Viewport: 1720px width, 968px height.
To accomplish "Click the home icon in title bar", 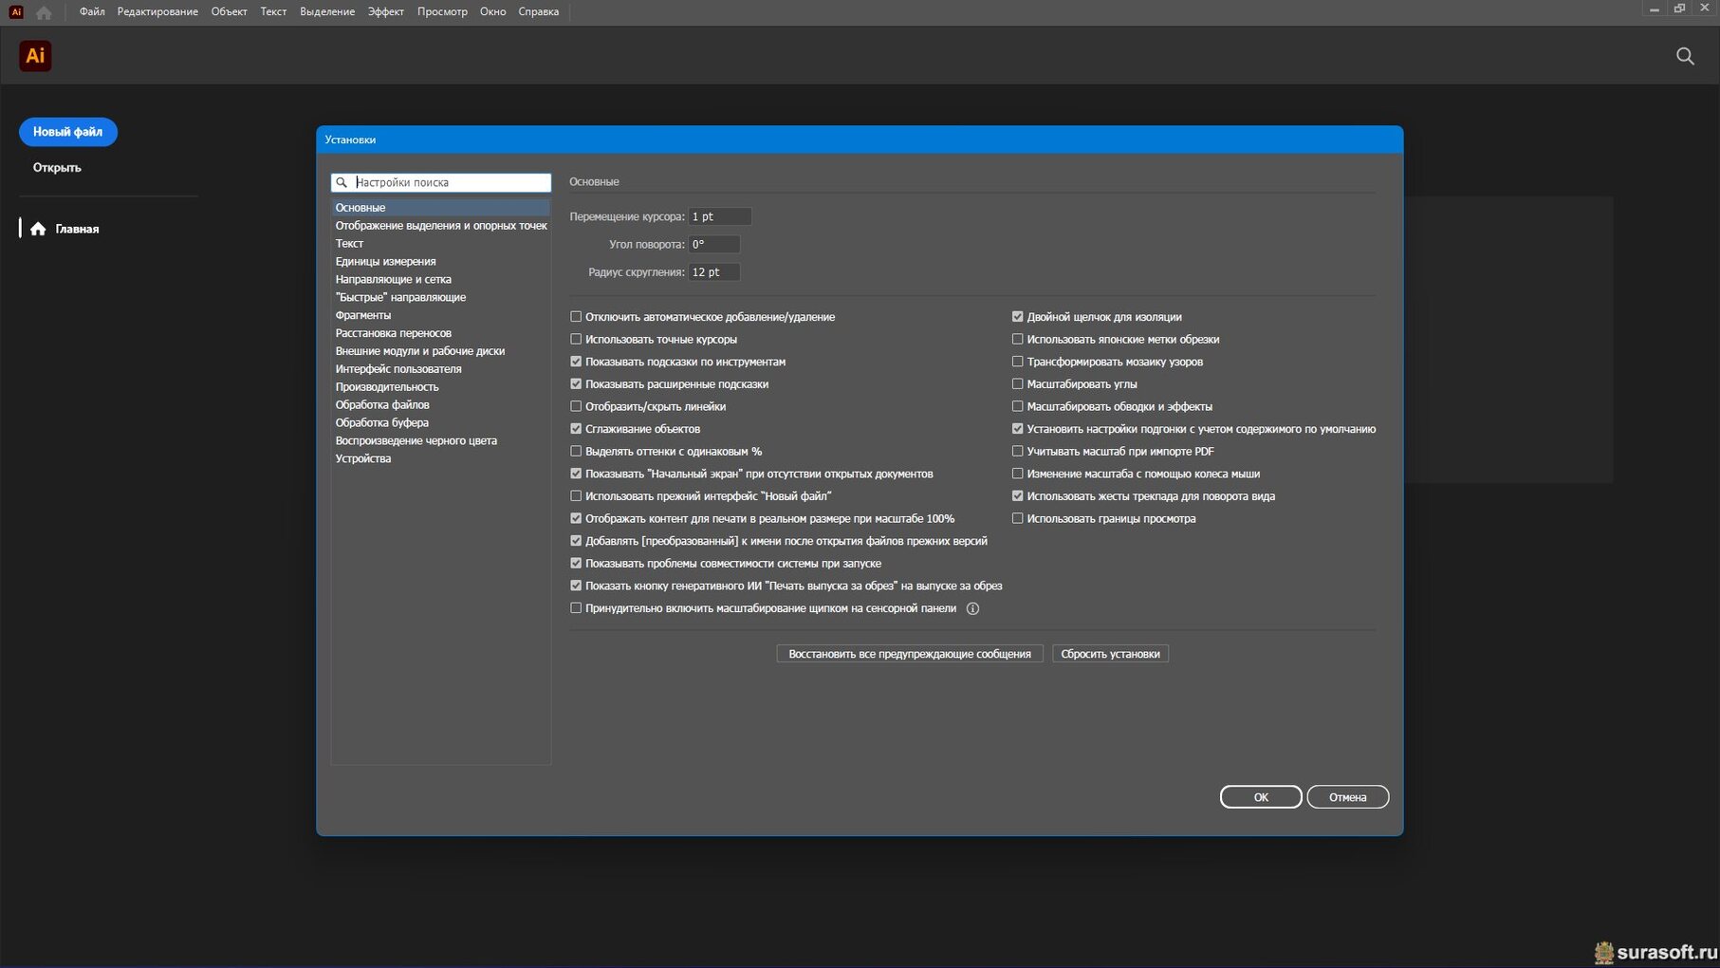I will pos(44,12).
